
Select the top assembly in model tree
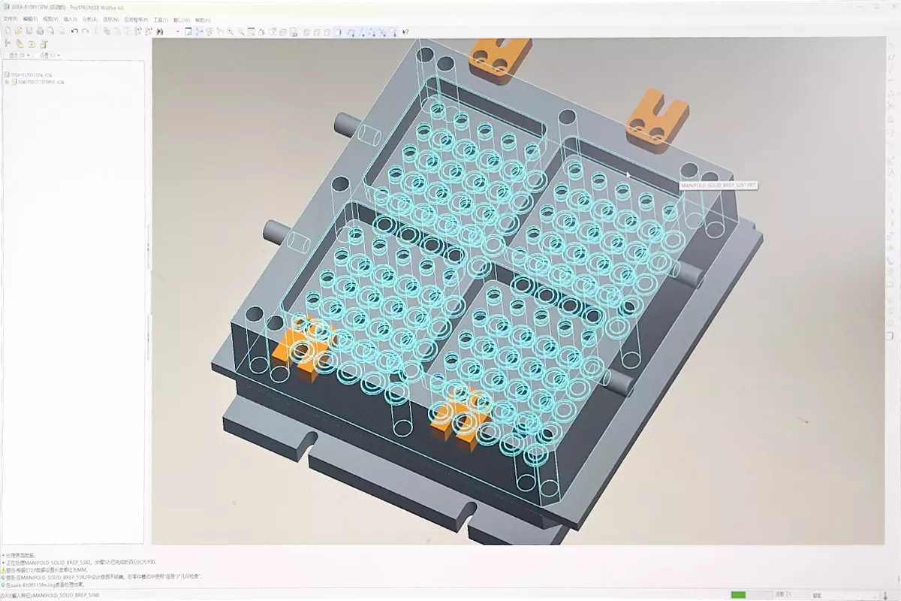point(32,74)
